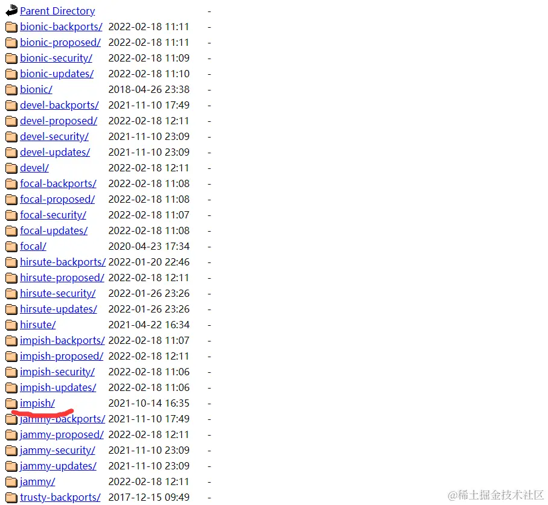
Task: Select the date 2018-04-26 23:38 text
Action: [149, 90]
